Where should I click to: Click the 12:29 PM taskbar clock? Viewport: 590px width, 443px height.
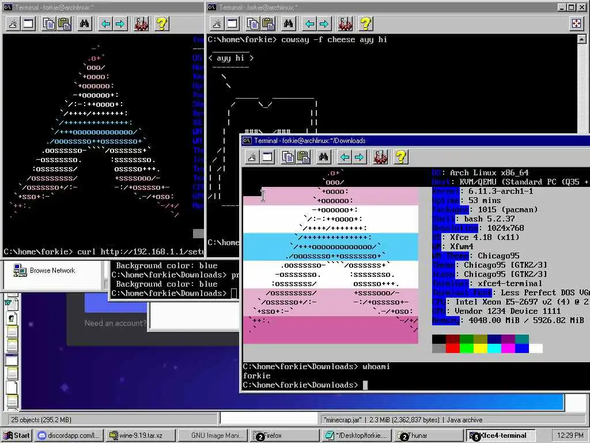570,435
